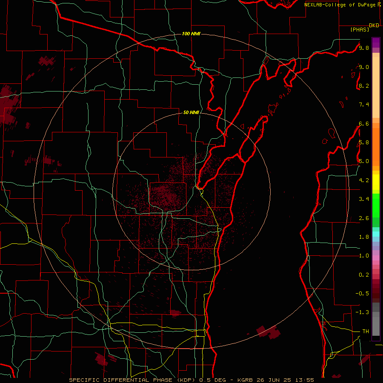Image resolution: width=383 pixels, height=383 pixels.
Task: Select the KGRB station identifier
Action: point(245,380)
